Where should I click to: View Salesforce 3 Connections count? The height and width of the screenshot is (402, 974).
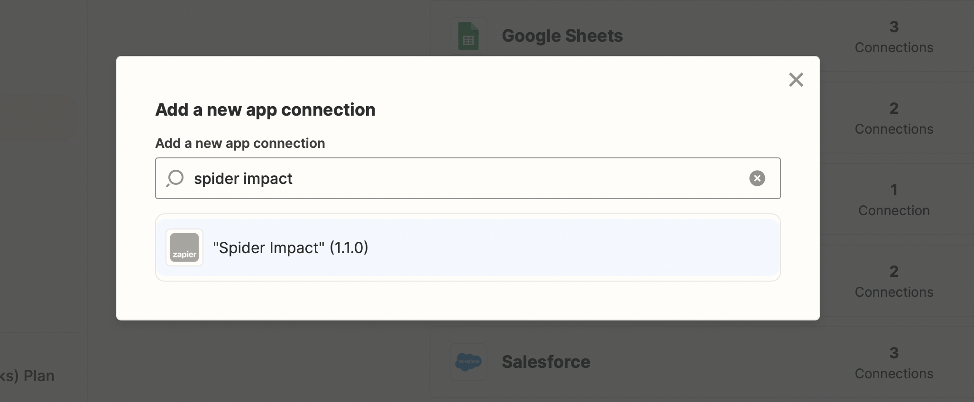[x=894, y=363]
